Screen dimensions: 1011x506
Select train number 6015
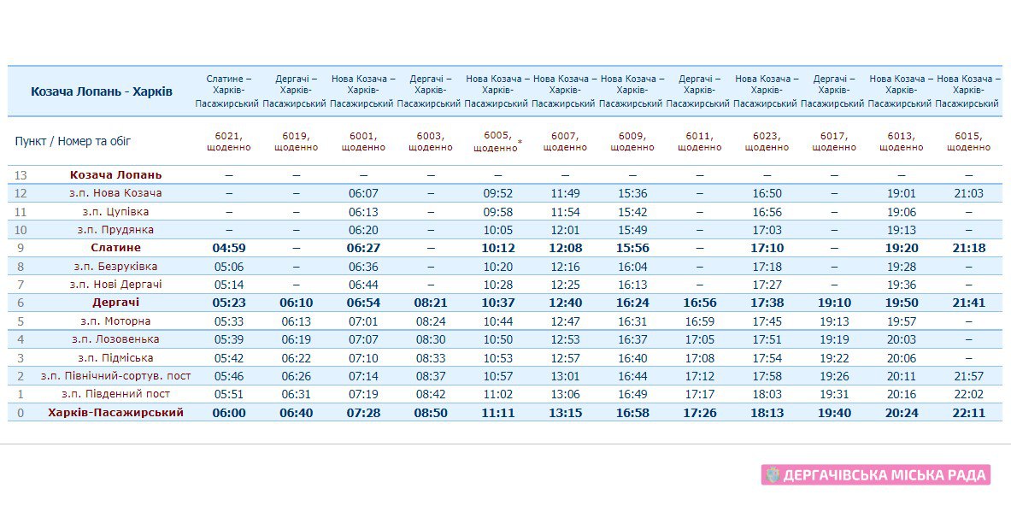click(968, 136)
